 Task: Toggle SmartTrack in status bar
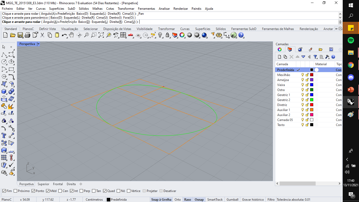[215, 200]
